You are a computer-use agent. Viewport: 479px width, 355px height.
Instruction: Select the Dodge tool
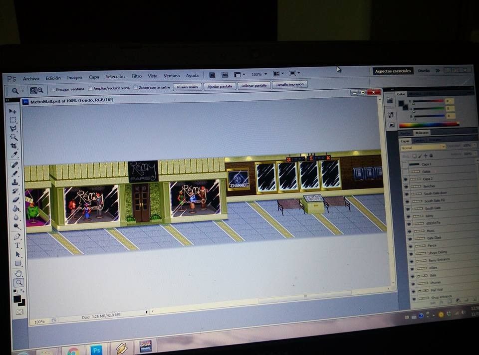click(16, 226)
